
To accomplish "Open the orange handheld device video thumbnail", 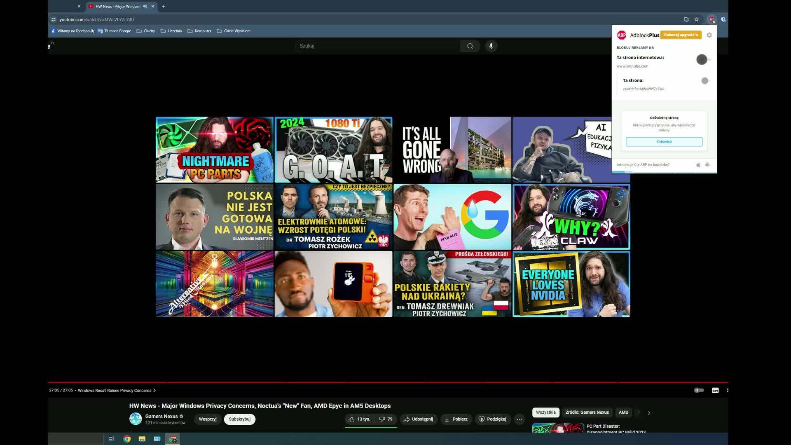I will pos(333,284).
